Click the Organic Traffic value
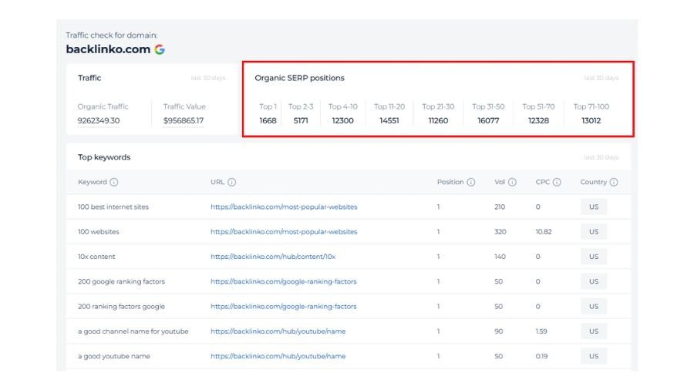The image size is (694, 390). click(x=99, y=121)
